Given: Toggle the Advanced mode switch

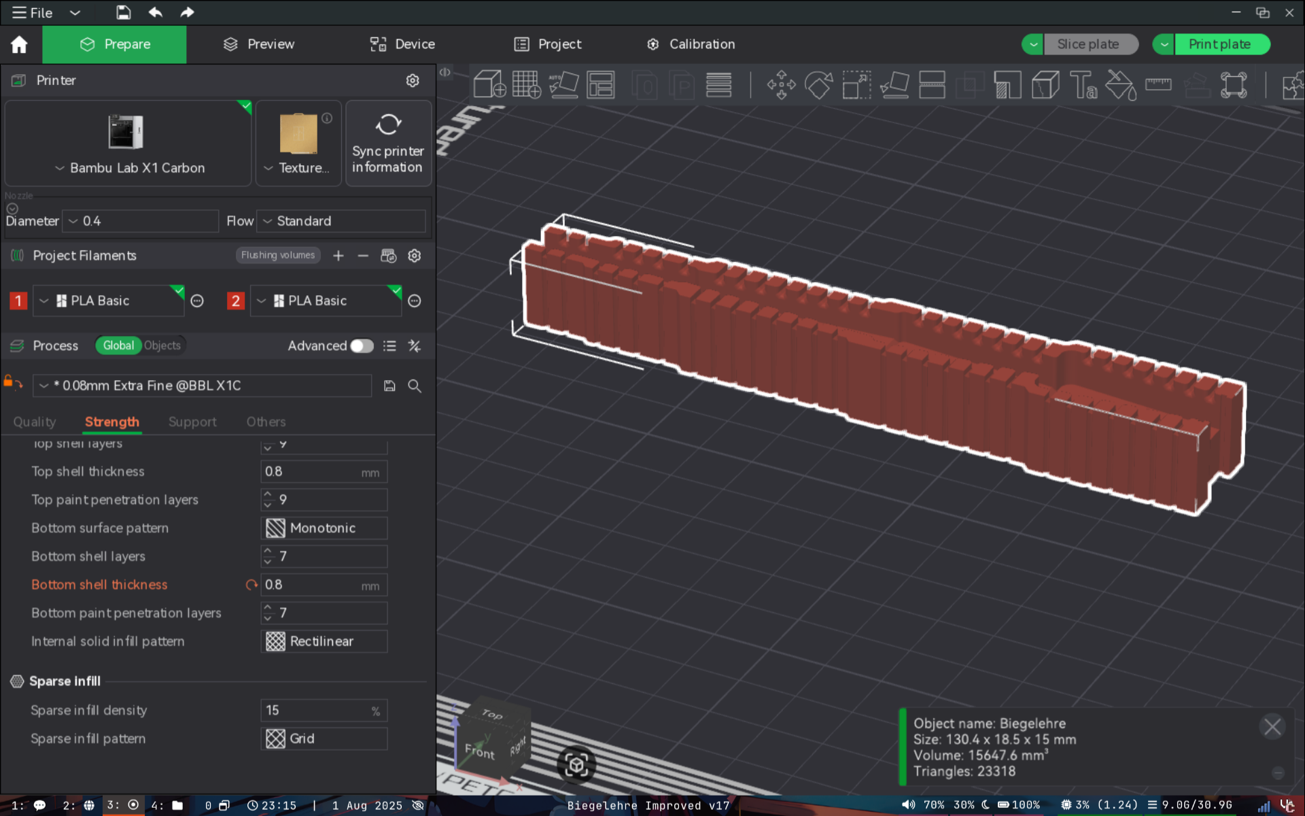Looking at the screenshot, I should click(x=362, y=346).
